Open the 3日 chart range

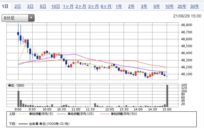click(x=30, y=6)
